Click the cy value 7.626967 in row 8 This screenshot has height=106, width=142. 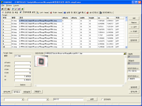tap(111, 41)
